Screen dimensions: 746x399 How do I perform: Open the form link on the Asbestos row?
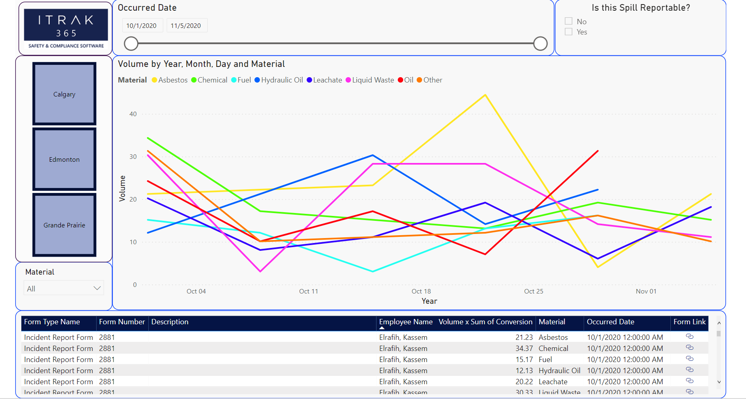click(x=690, y=337)
